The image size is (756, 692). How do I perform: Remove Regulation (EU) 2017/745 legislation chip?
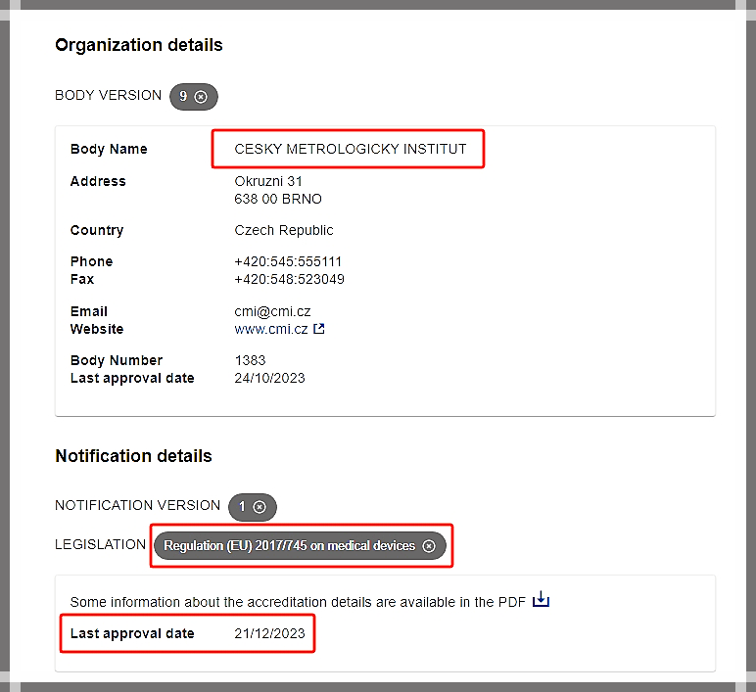click(x=429, y=546)
